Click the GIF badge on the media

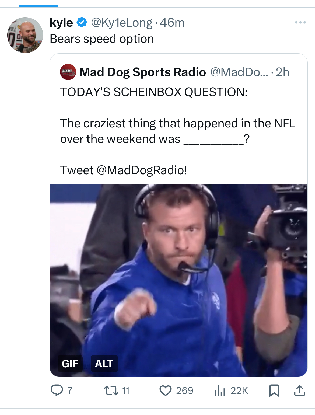70,364
